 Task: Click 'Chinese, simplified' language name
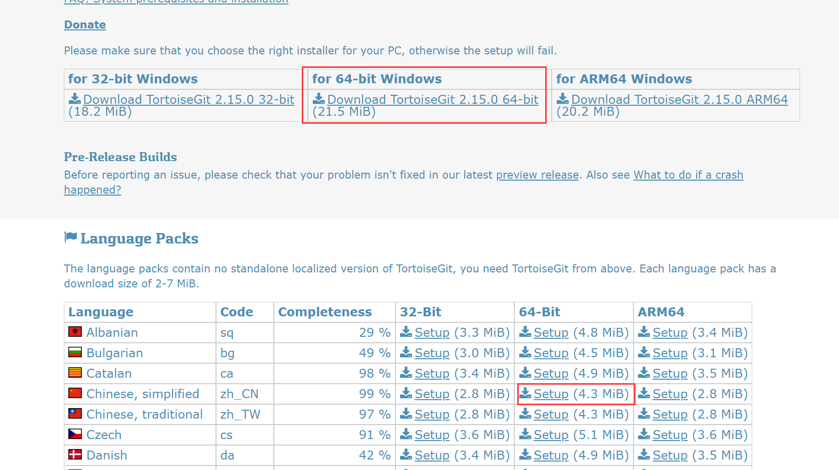143,394
